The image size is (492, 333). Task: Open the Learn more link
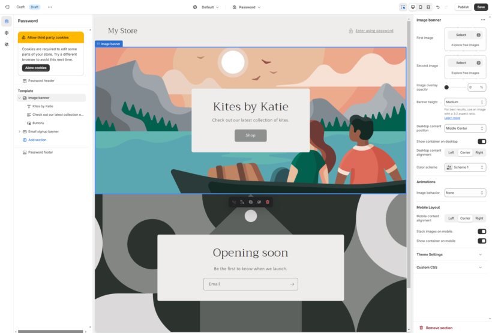[452, 118]
